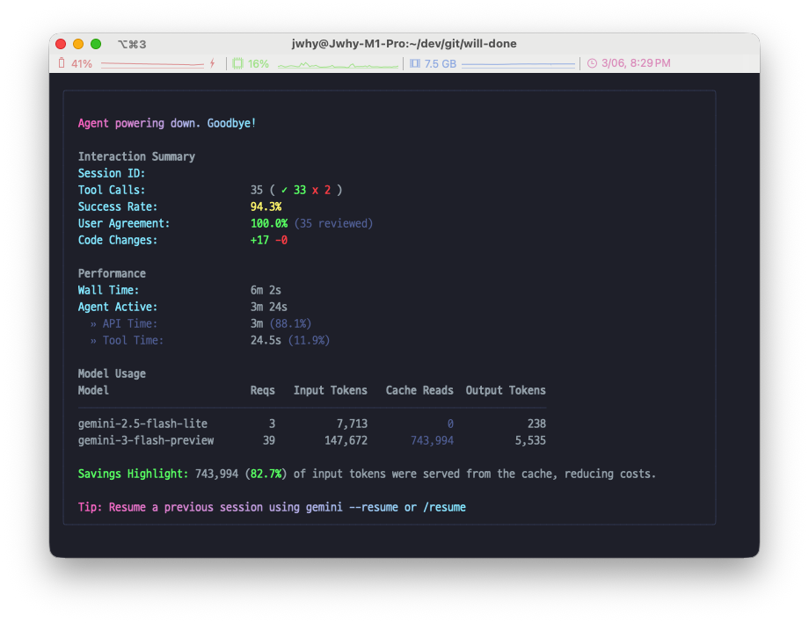Click the 94.3% success rate value
809x623 pixels.
tap(266, 206)
